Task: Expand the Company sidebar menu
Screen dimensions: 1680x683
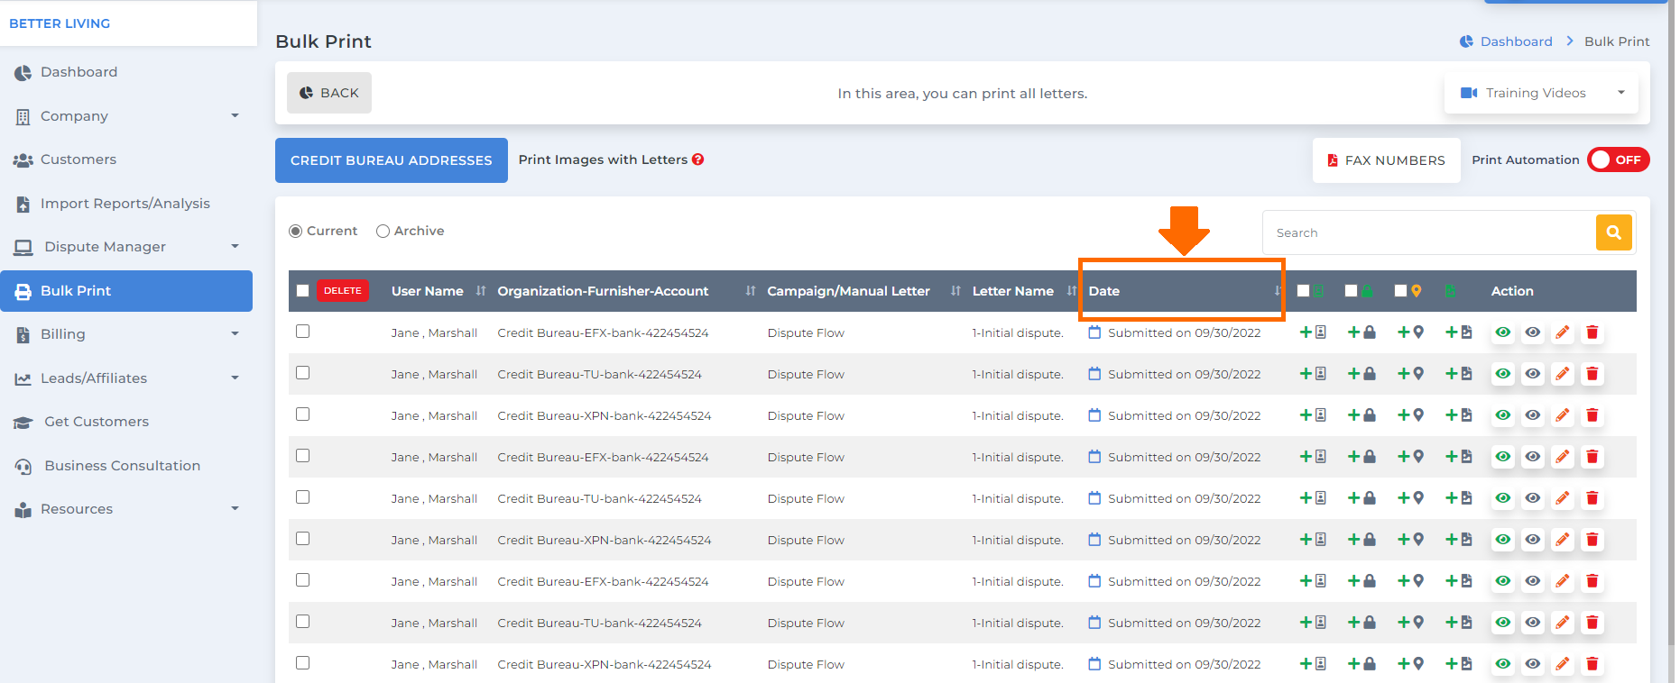Action: 126,116
